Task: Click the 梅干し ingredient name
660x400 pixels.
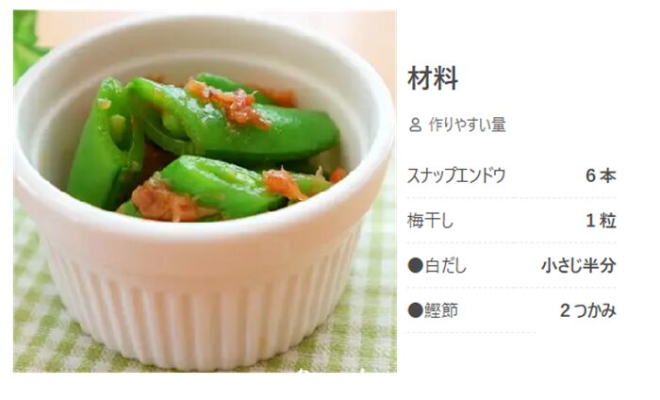Action: point(430,221)
